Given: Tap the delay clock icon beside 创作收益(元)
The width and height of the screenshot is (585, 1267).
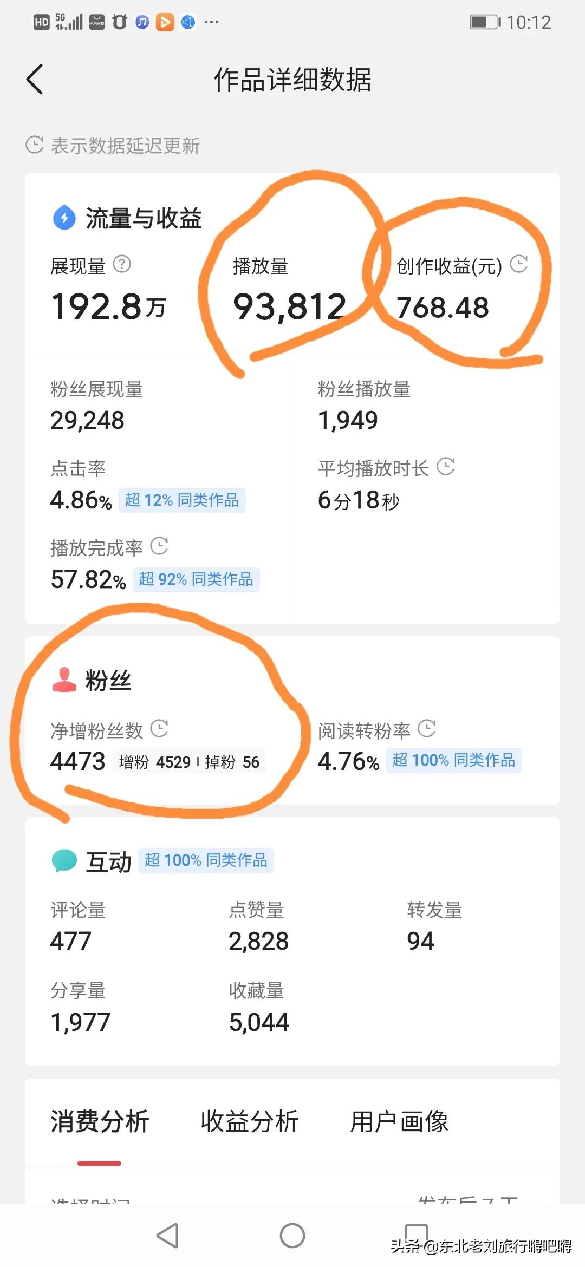Looking at the screenshot, I should tap(519, 264).
